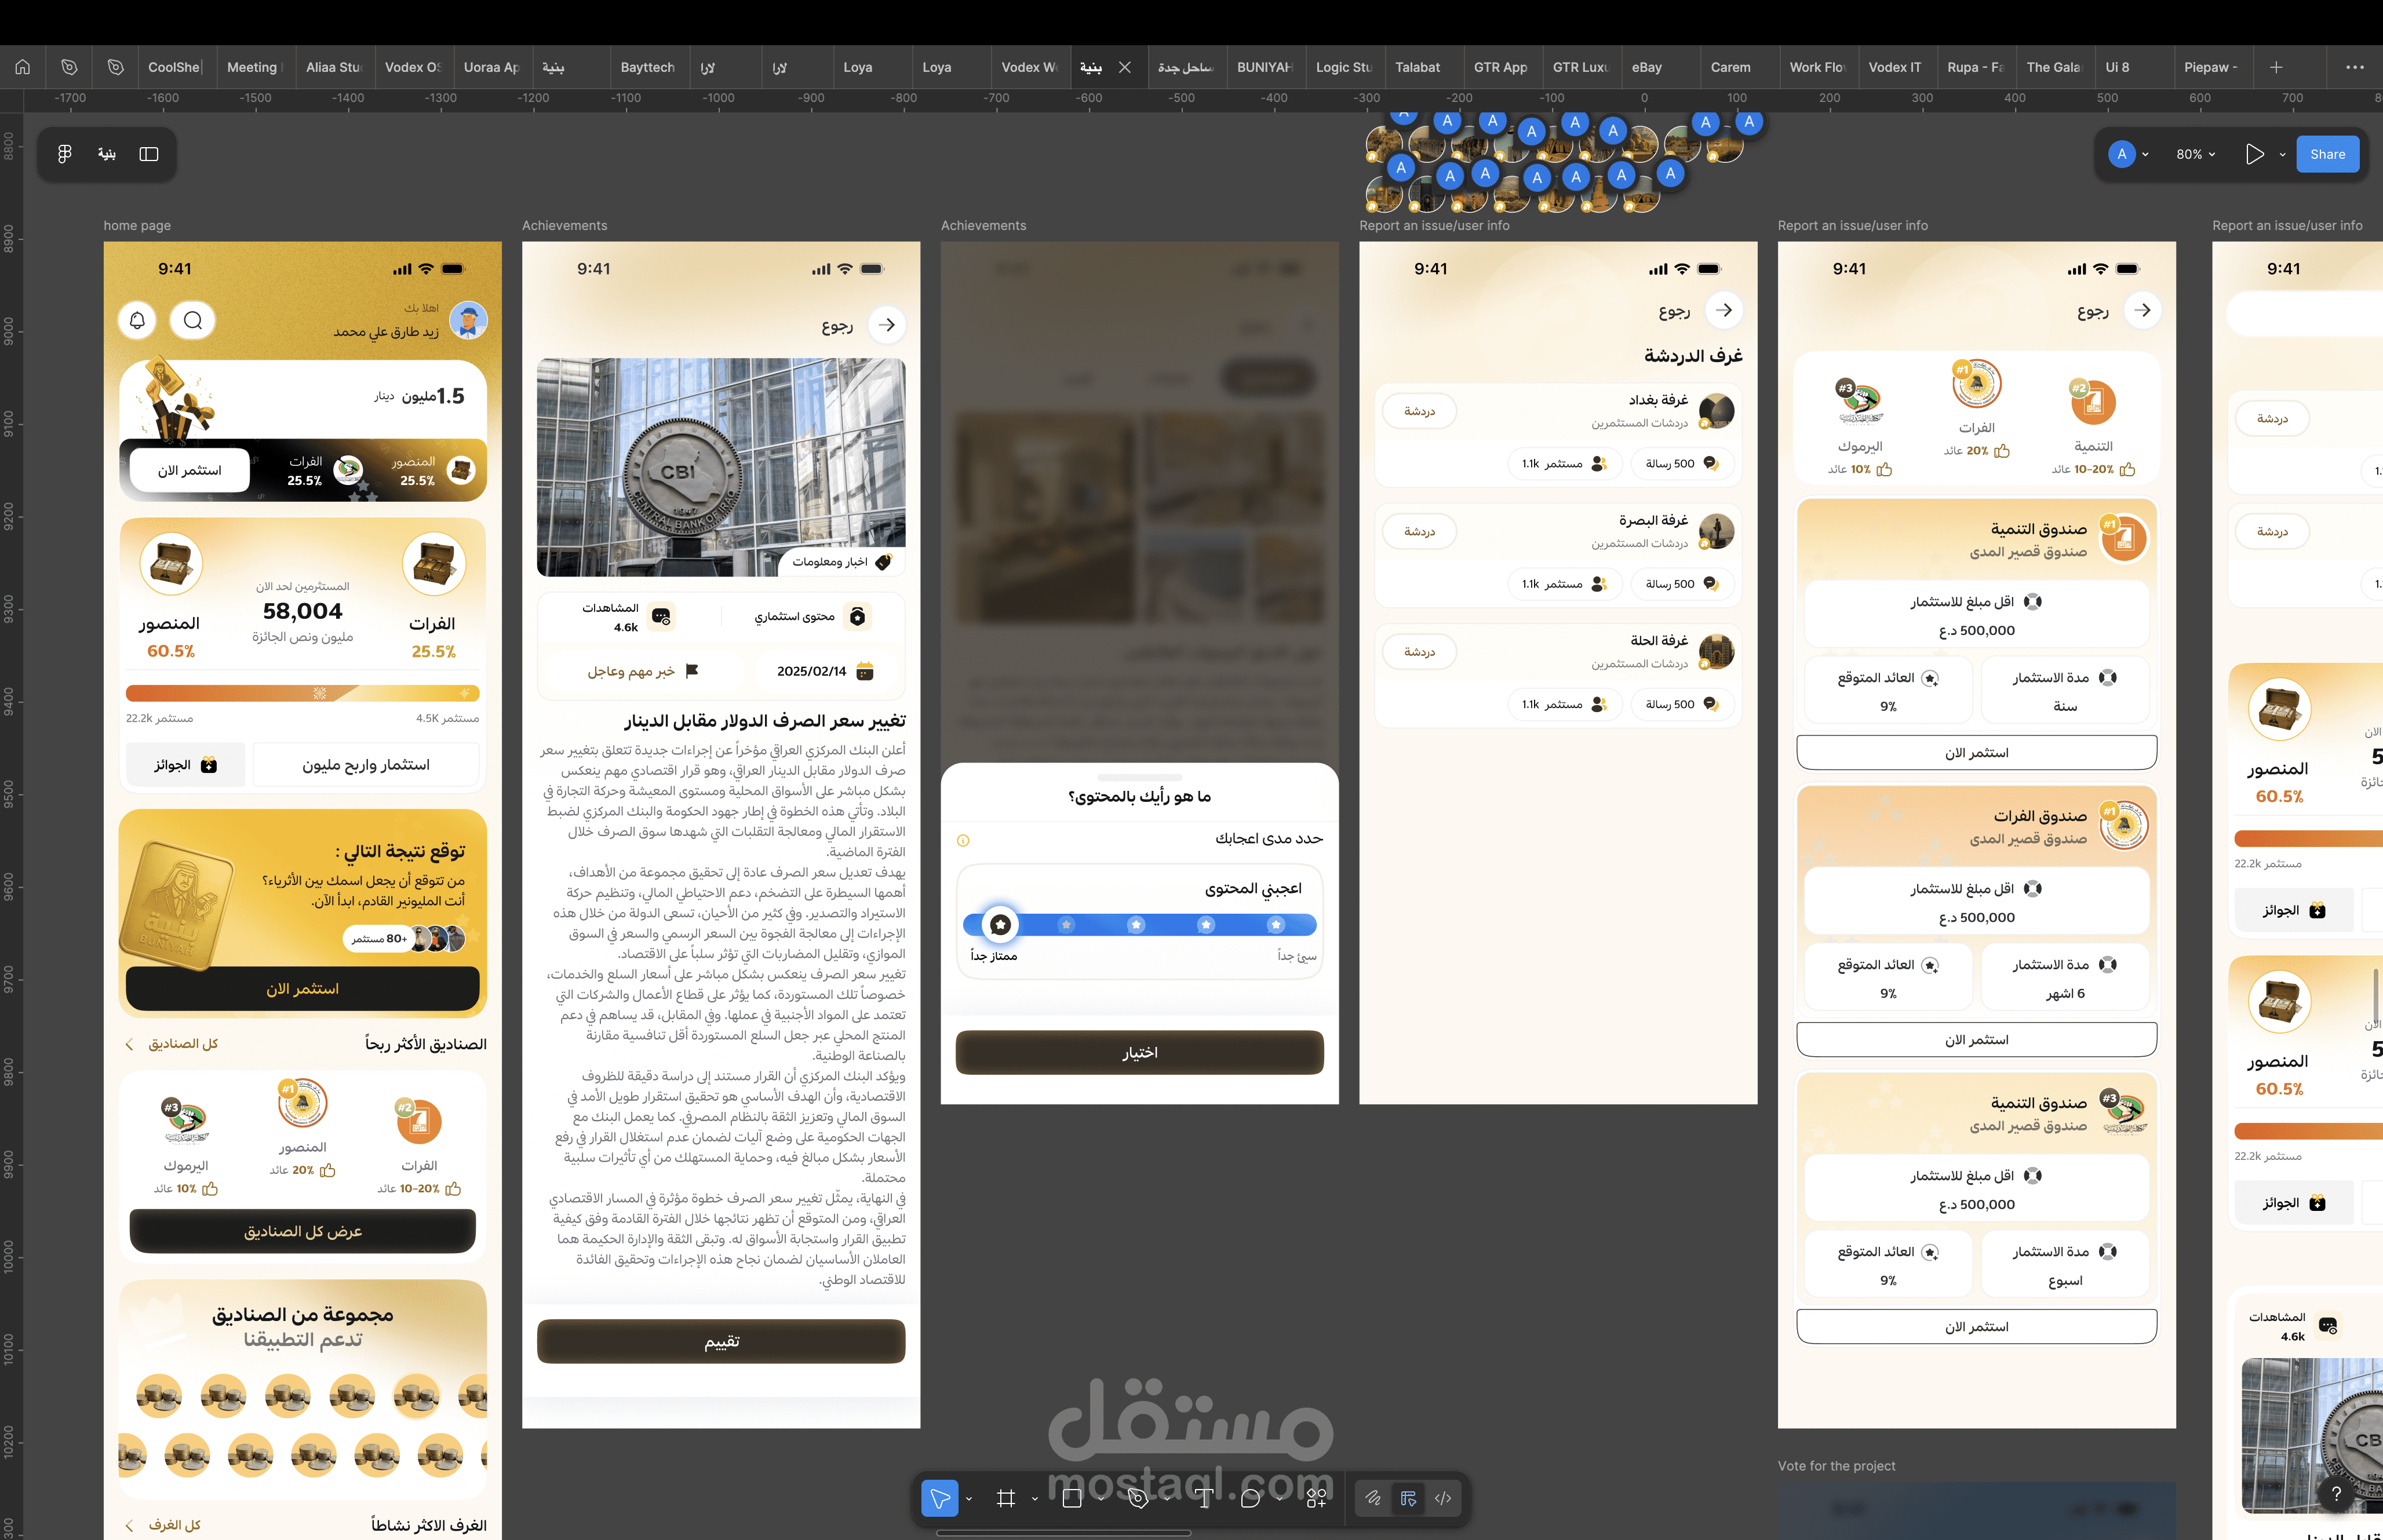Open the Actions and resources tool
The image size is (2383, 1540).
(x=1316, y=1498)
